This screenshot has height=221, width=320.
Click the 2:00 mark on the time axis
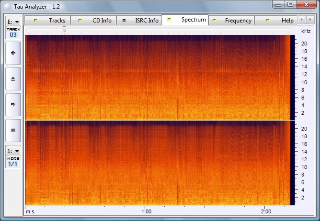[x=266, y=211]
